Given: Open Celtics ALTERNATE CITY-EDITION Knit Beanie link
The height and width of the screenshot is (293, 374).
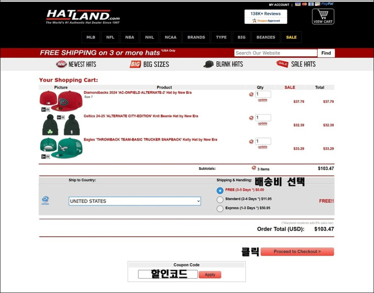Looking at the screenshot, I should (x=141, y=116).
